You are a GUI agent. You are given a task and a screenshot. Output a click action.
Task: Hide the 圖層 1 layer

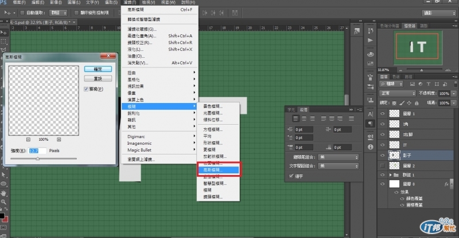coord(382,114)
